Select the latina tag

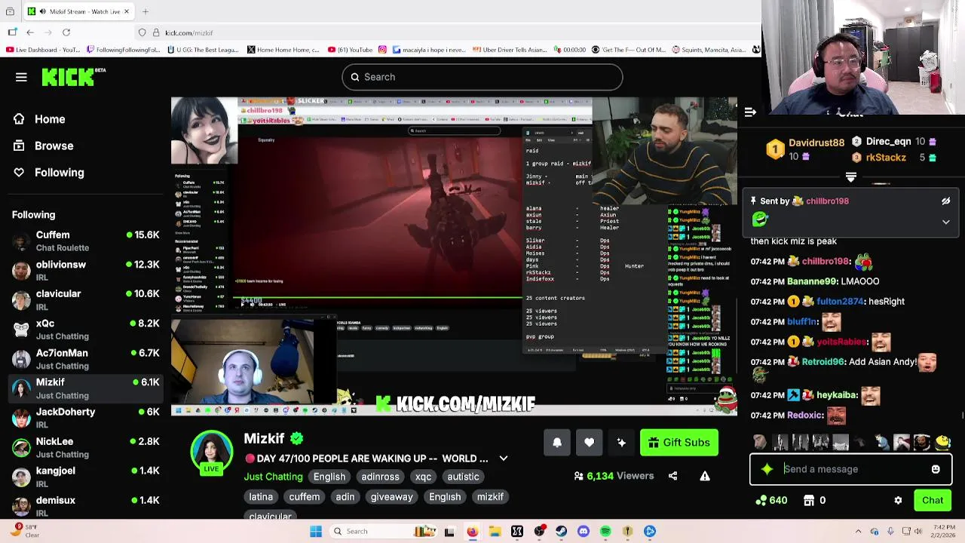[261, 497]
